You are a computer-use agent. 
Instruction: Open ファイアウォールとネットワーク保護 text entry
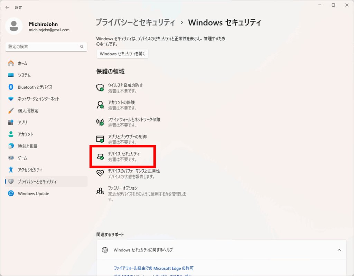click(x=134, y=119)
